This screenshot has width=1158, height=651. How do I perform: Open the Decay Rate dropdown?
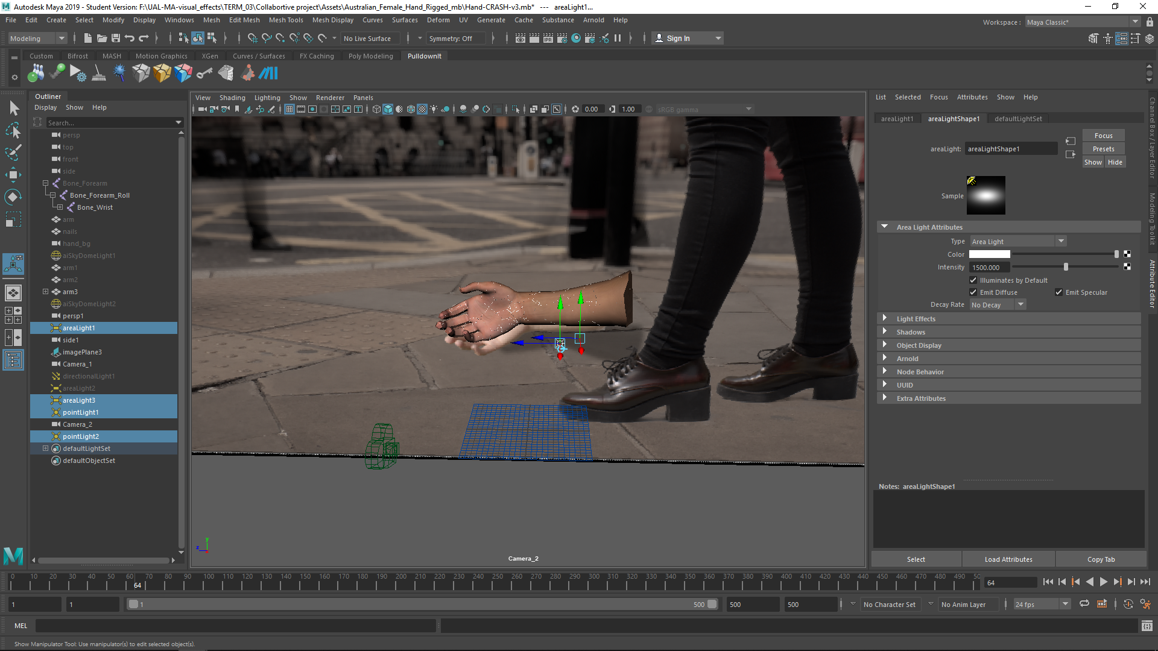[x=998, y=305]
